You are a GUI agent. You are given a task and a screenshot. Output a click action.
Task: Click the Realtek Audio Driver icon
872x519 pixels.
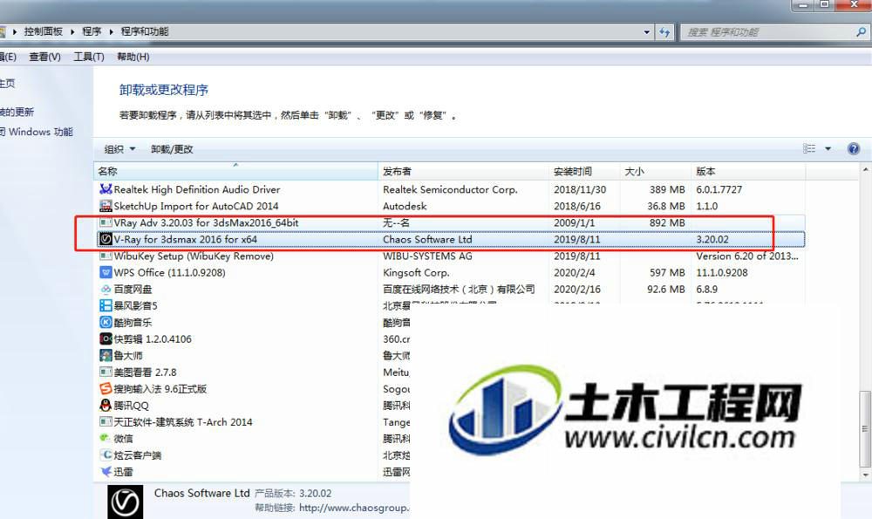pyautogui.click(x=106, y=189)
